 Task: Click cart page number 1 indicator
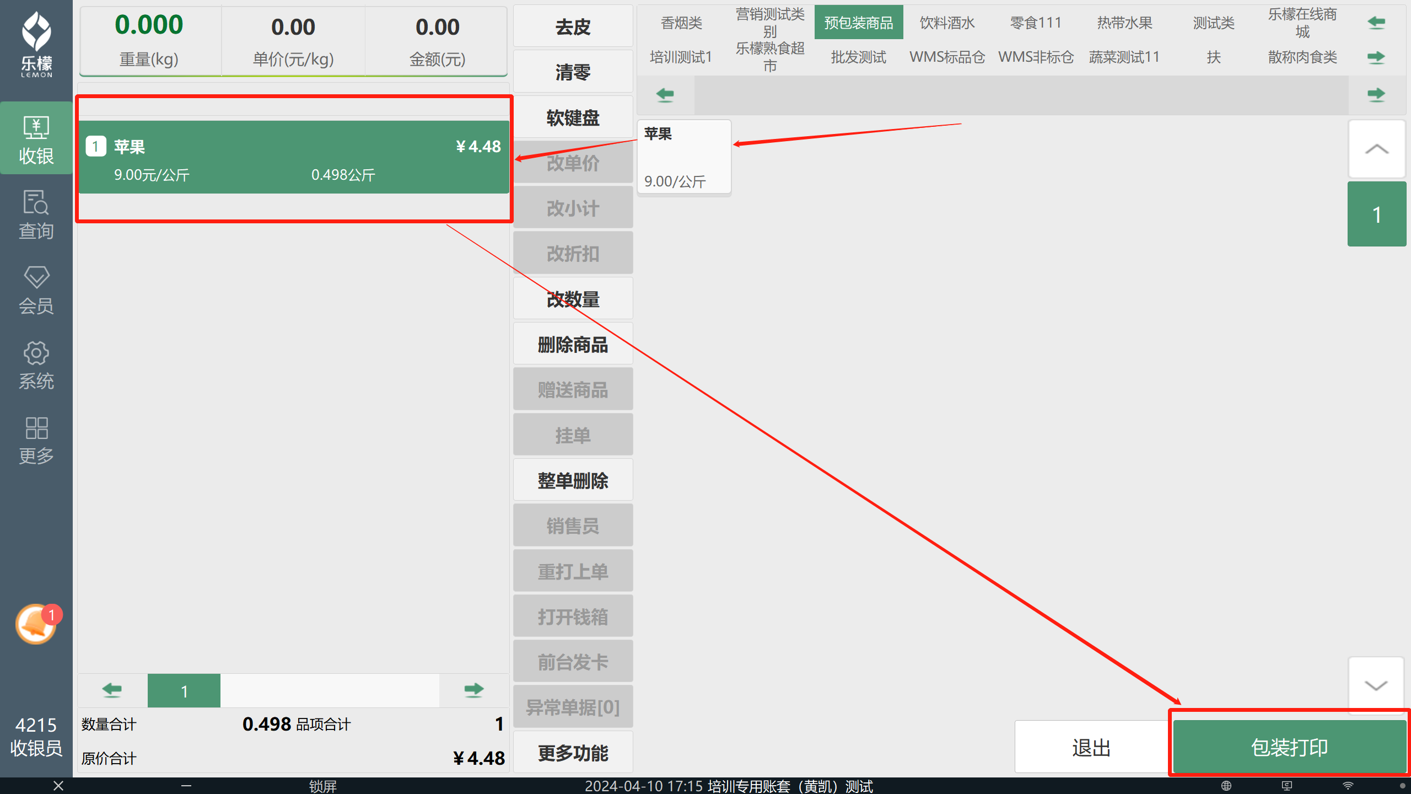coord(184,690)
